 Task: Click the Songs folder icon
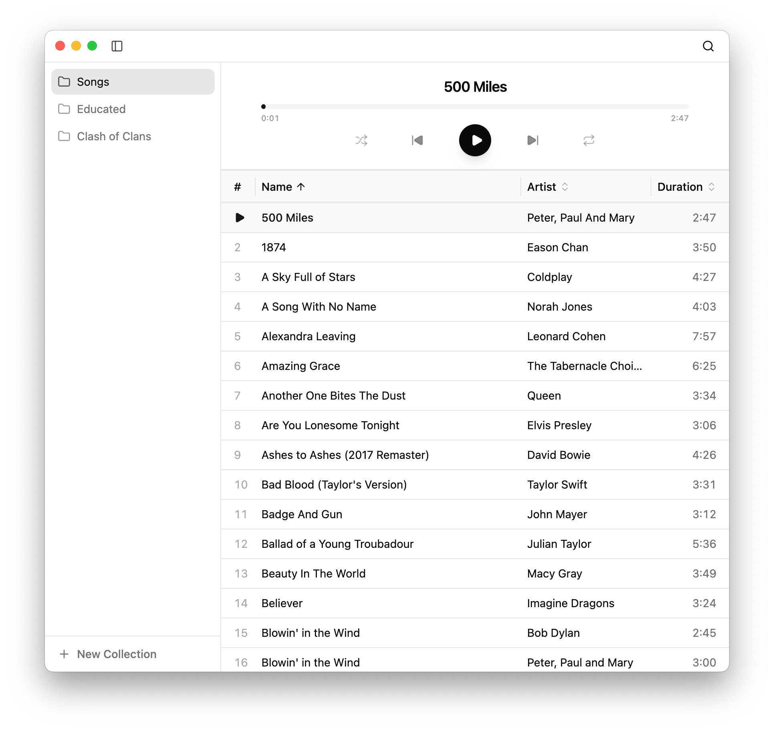64,82
